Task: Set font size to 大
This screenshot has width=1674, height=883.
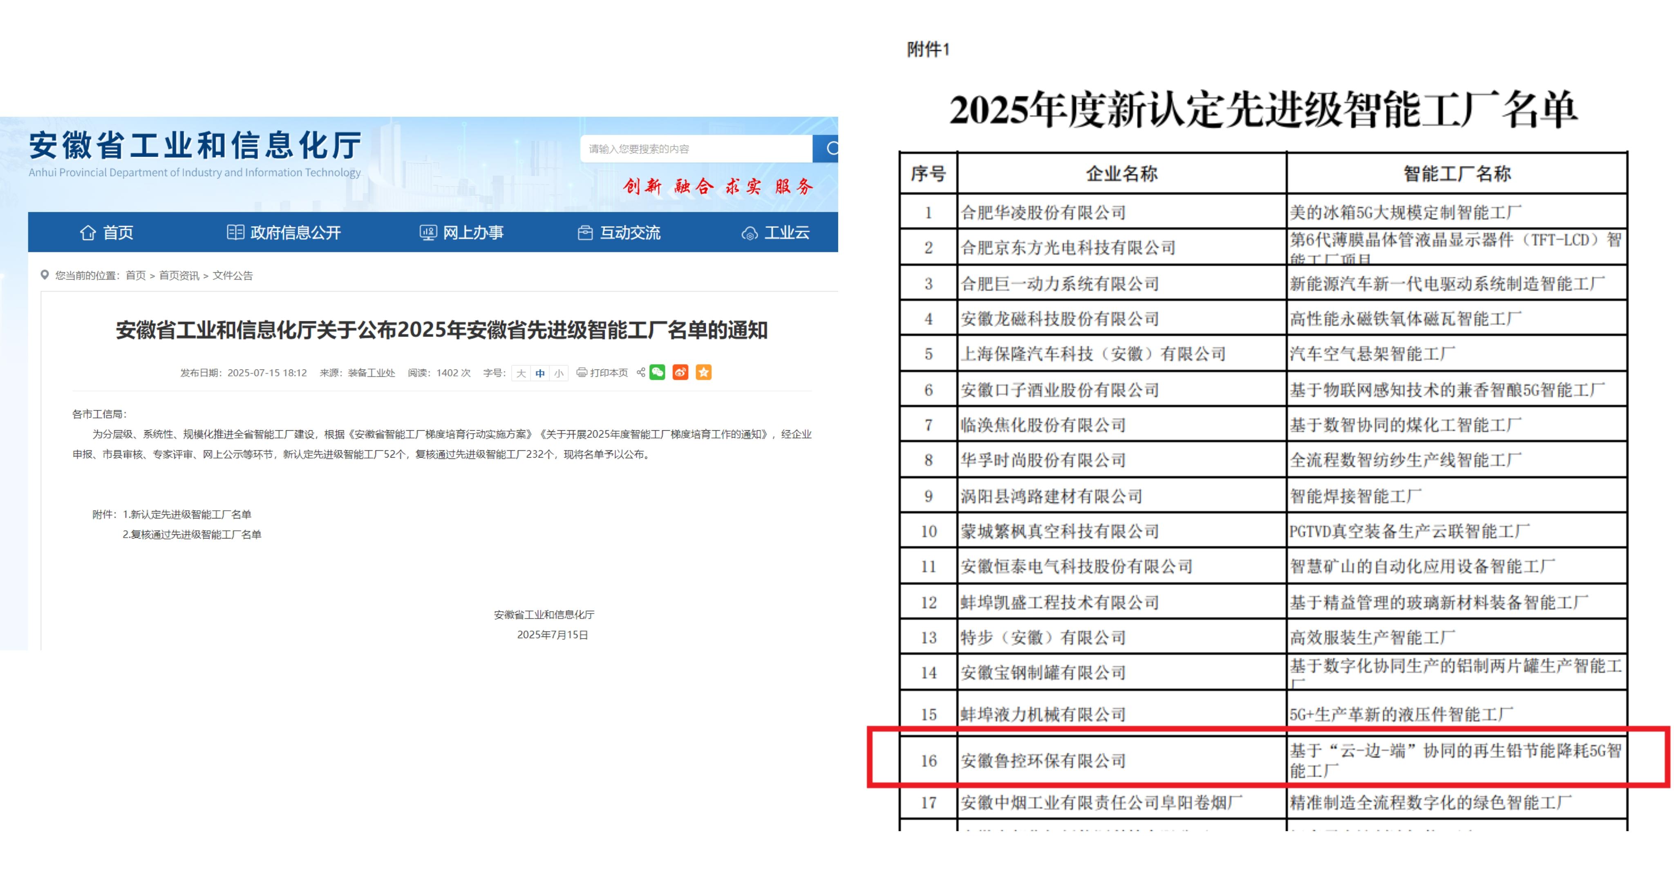Action: (x=521, y=374)
